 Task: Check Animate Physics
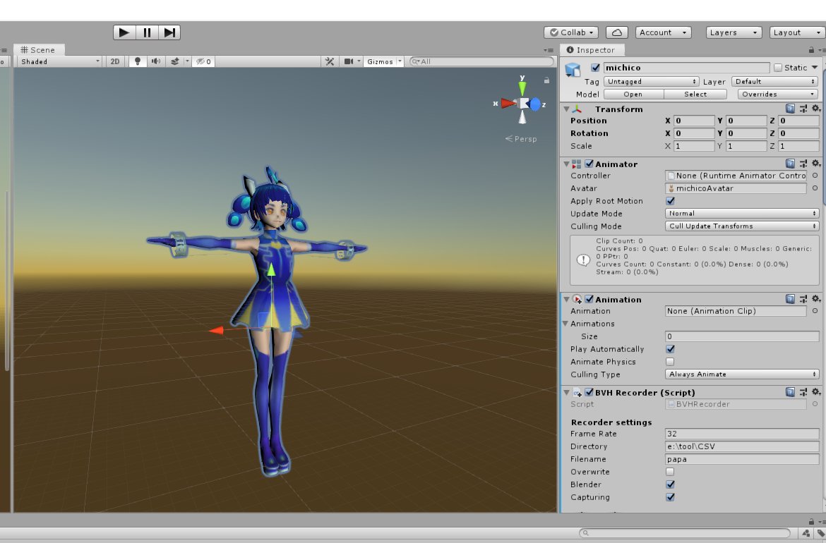(670, 362)
